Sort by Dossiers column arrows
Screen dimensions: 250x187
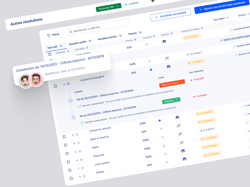[68, 51]
